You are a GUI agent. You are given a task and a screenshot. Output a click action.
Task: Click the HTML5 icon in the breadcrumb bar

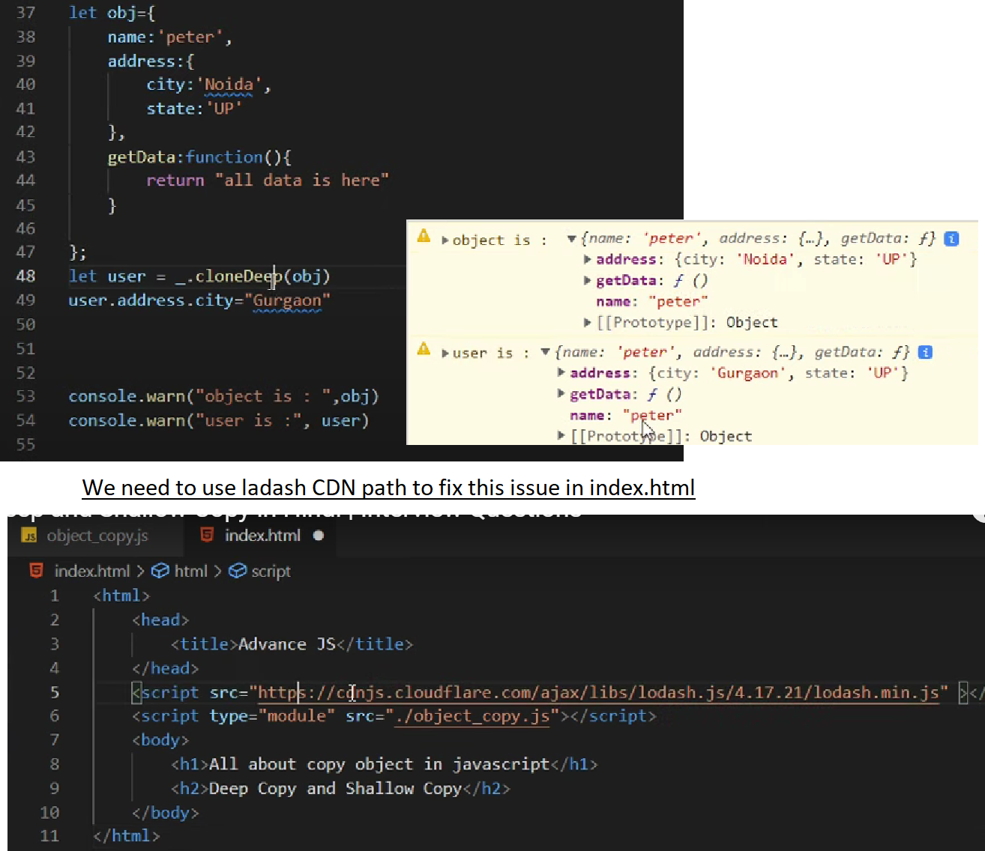coord(36,571)
